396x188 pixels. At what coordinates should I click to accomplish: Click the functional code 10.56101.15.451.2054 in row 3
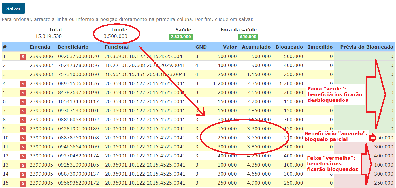pos(145,74)
